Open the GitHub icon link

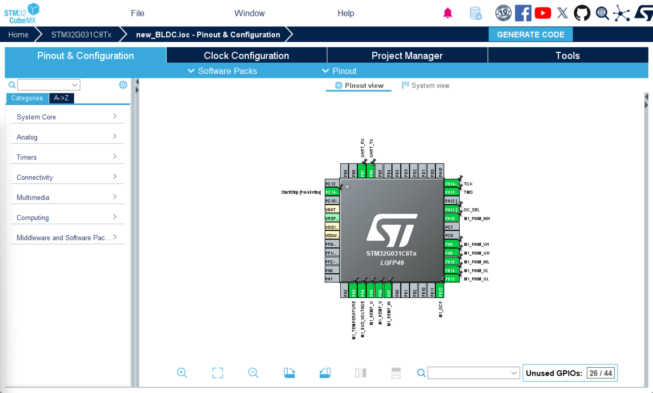(x=582, y=13)
